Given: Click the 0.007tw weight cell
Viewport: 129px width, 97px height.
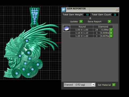Looking at the screenshot, I should pos(105,36).
